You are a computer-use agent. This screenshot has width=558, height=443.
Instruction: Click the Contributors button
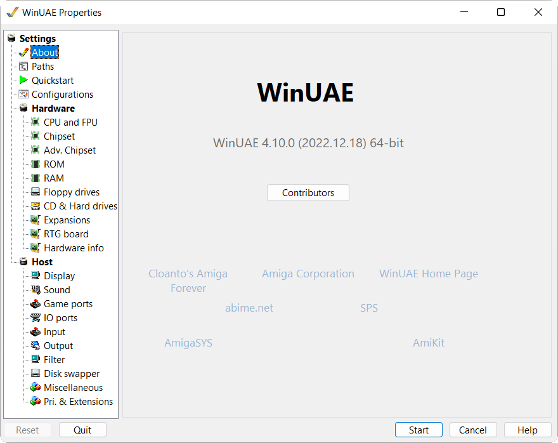(308, 193)
